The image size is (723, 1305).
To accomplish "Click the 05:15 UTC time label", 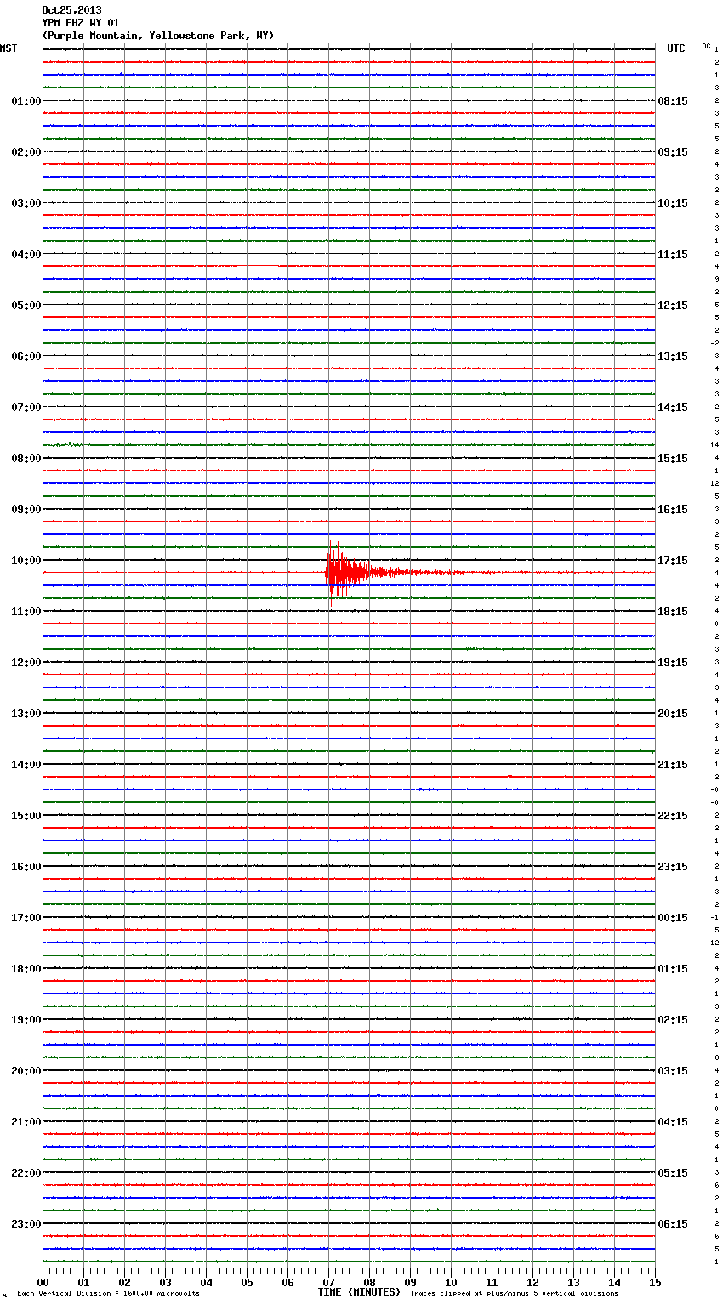I will [x=673, y=1173].
